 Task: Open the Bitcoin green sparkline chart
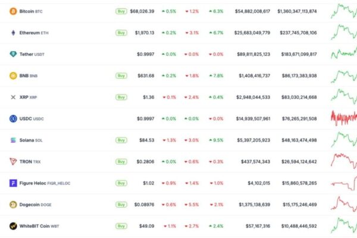pos(343,11)
